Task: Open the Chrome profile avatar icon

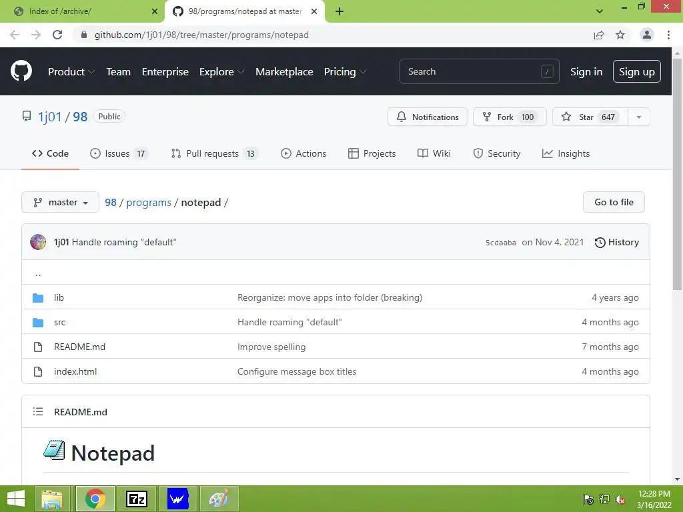Action: tap(647, 35)
